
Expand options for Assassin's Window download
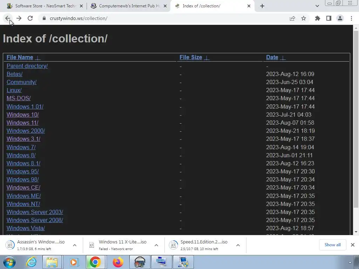(x=75, y=245)
